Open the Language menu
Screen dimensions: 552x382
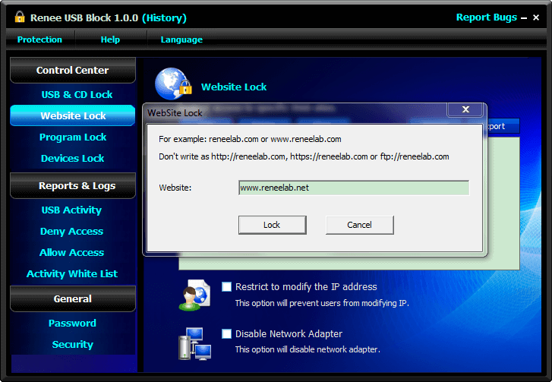pos(181,39)
